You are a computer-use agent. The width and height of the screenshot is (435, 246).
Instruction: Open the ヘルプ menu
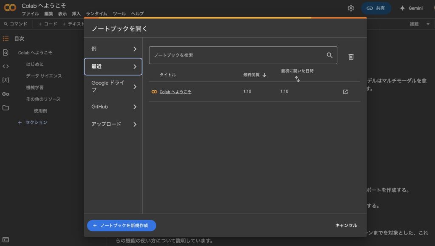coord(138,14)
